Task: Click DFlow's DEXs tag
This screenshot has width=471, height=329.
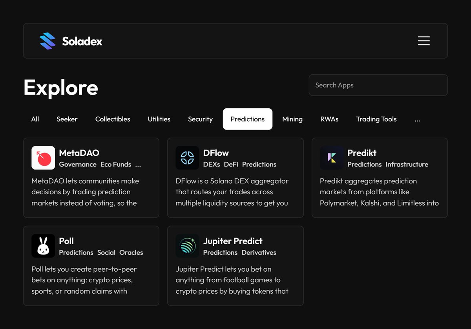Action: (212, 164)
